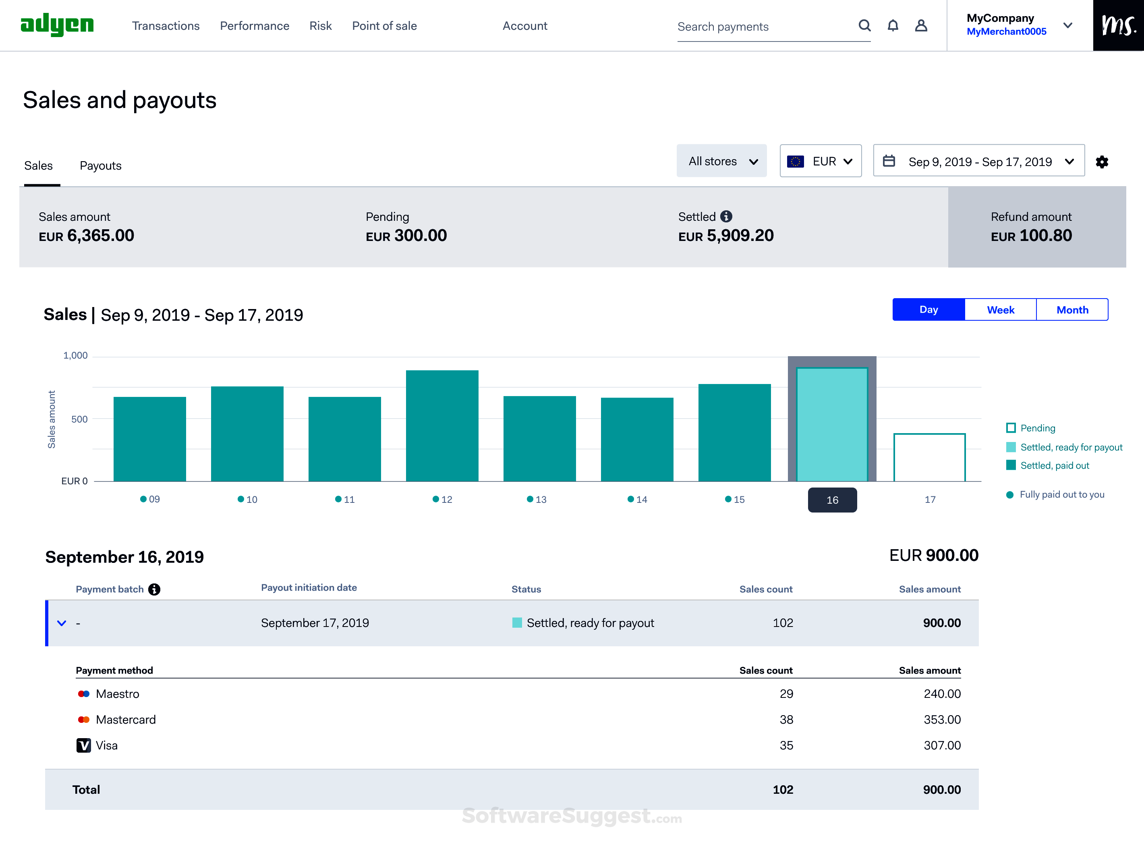This screenshot has width=1144, height=855.
Task: Switch chart to Month view
Action: pos(1072,309)
